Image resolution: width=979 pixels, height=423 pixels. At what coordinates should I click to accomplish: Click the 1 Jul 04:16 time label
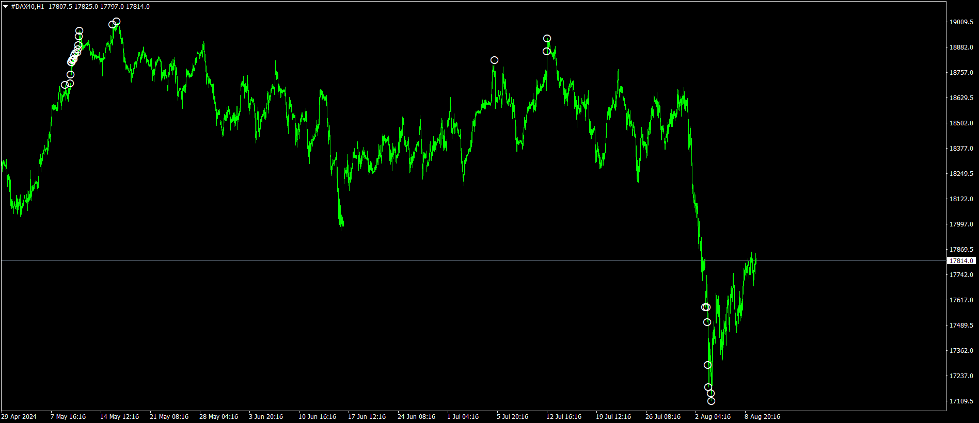463,417
